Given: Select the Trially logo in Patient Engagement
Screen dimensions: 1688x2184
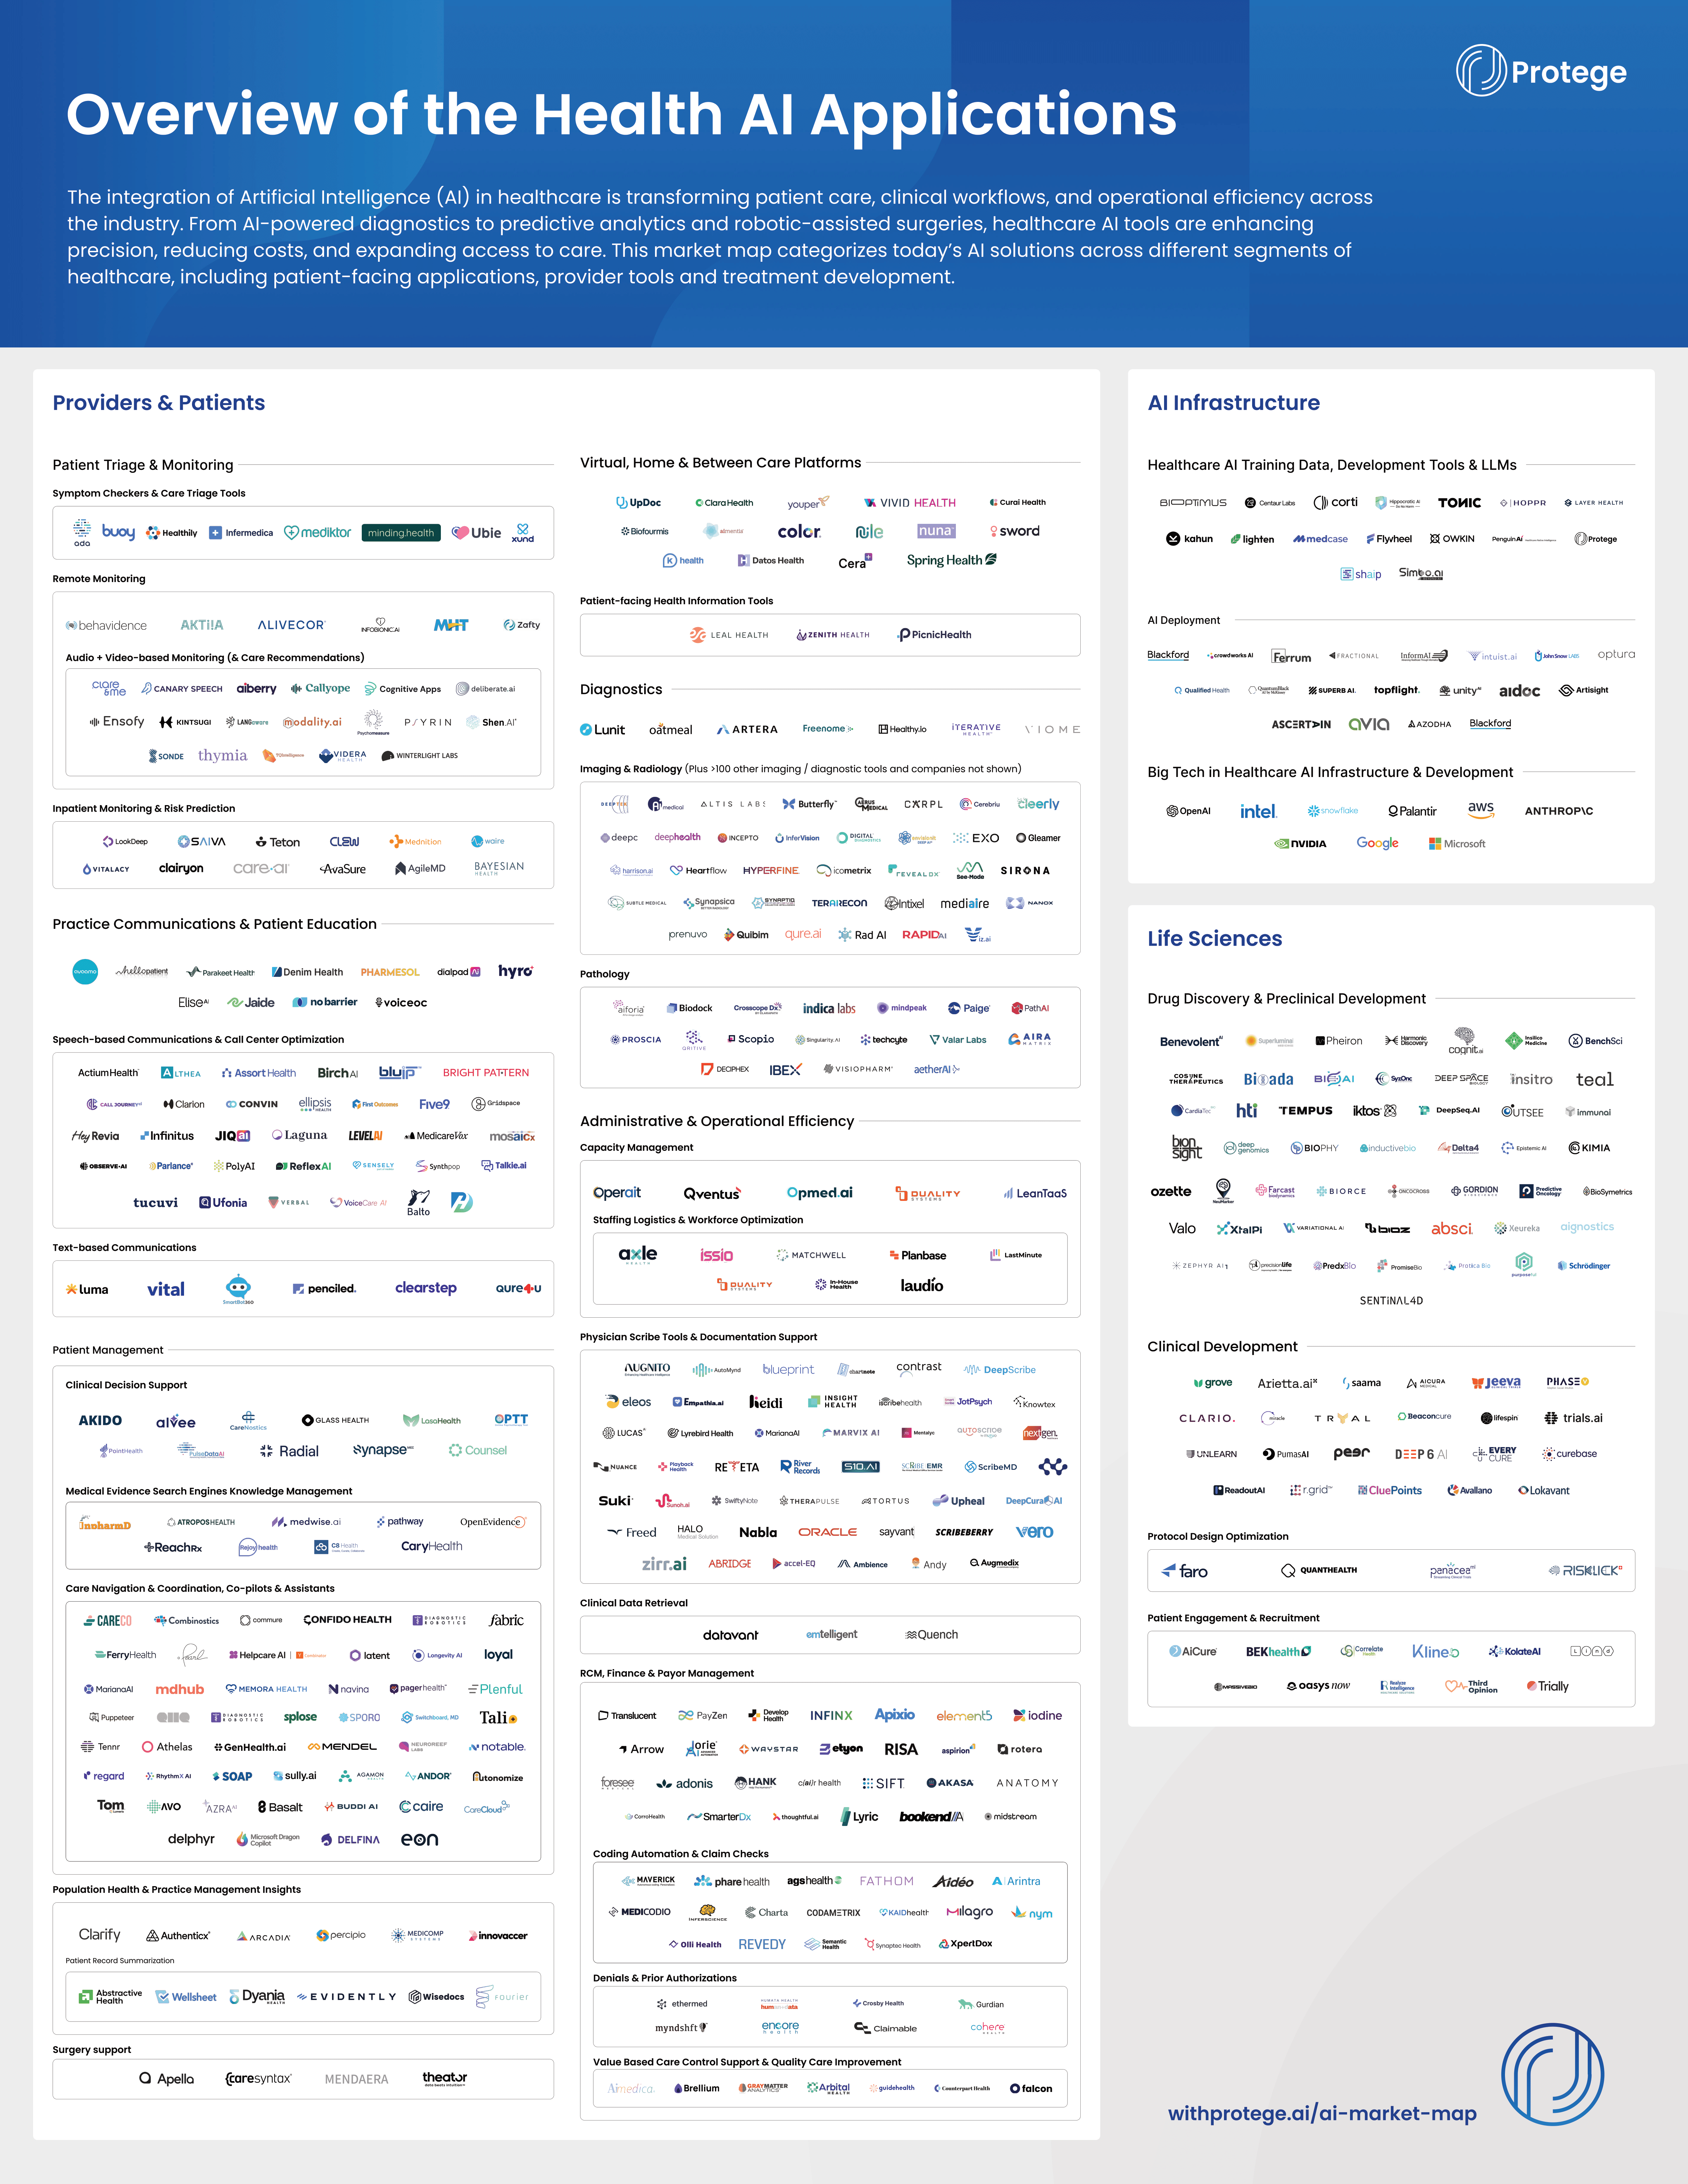Looking at the screenshot, I should tap(1547, 1686).
